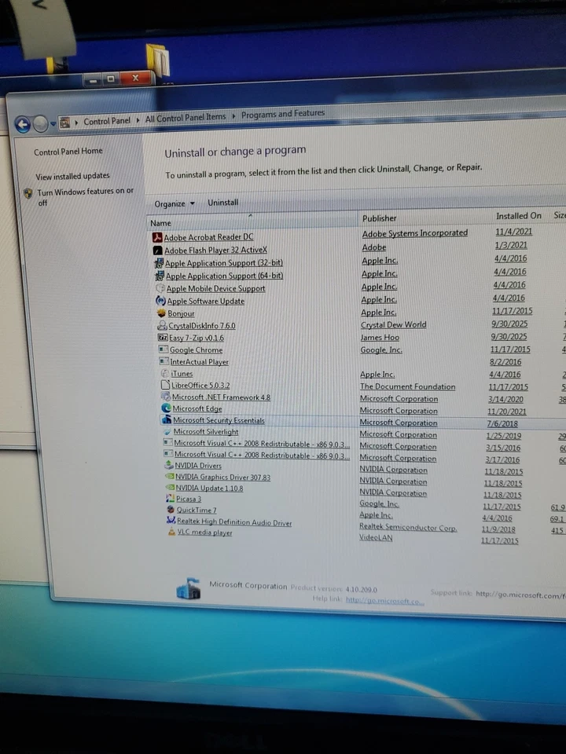Click the 3/14/2020 install date
566x754 pixels.
[x=505, y=399]
